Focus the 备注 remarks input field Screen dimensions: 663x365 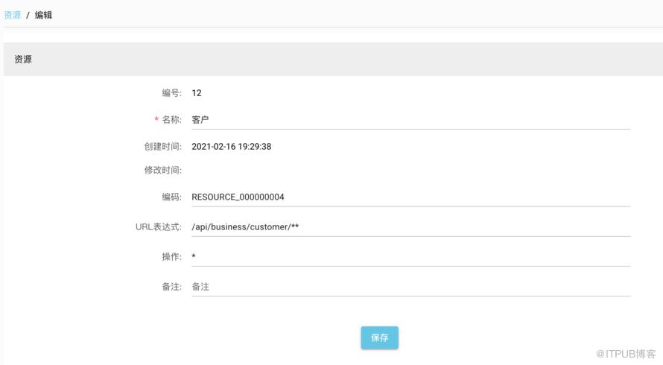[x=410, y=287]
